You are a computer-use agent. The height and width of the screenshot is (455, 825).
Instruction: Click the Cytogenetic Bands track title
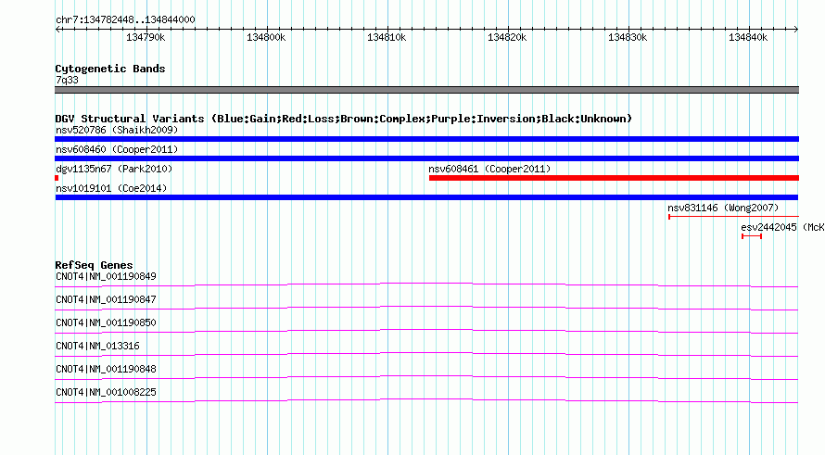coord(110,69)
